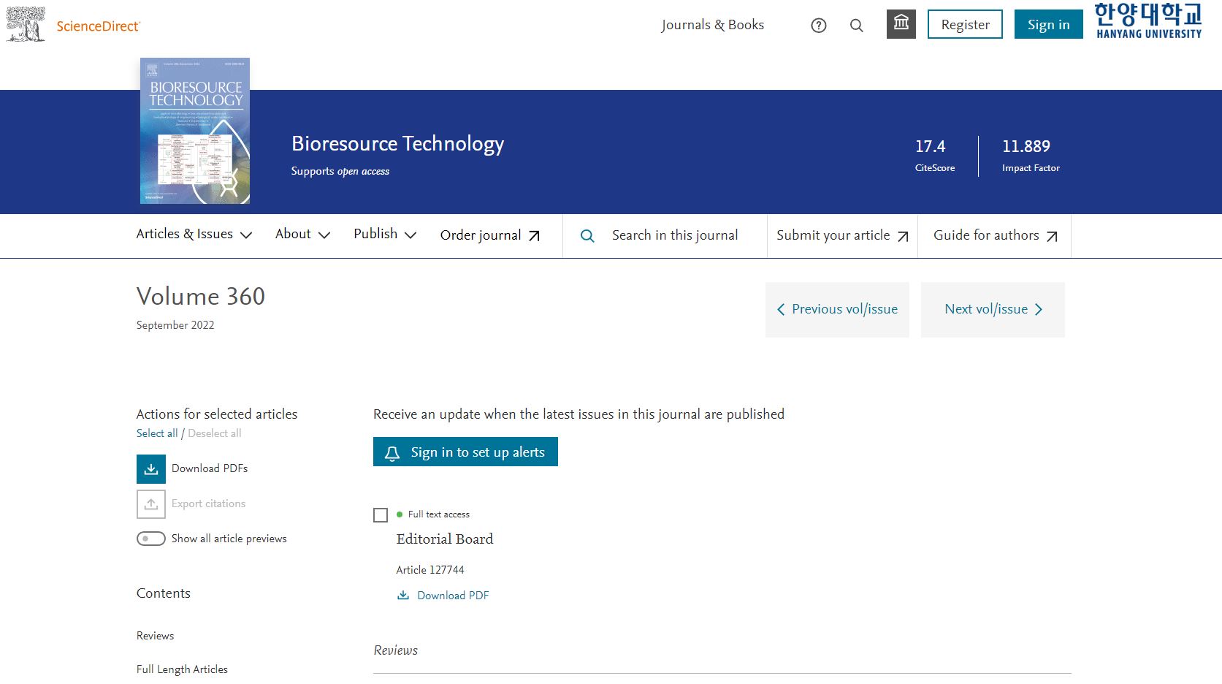Click the institution building icon
This screenshot has height=684, width=1222.
tap(901, 24)
